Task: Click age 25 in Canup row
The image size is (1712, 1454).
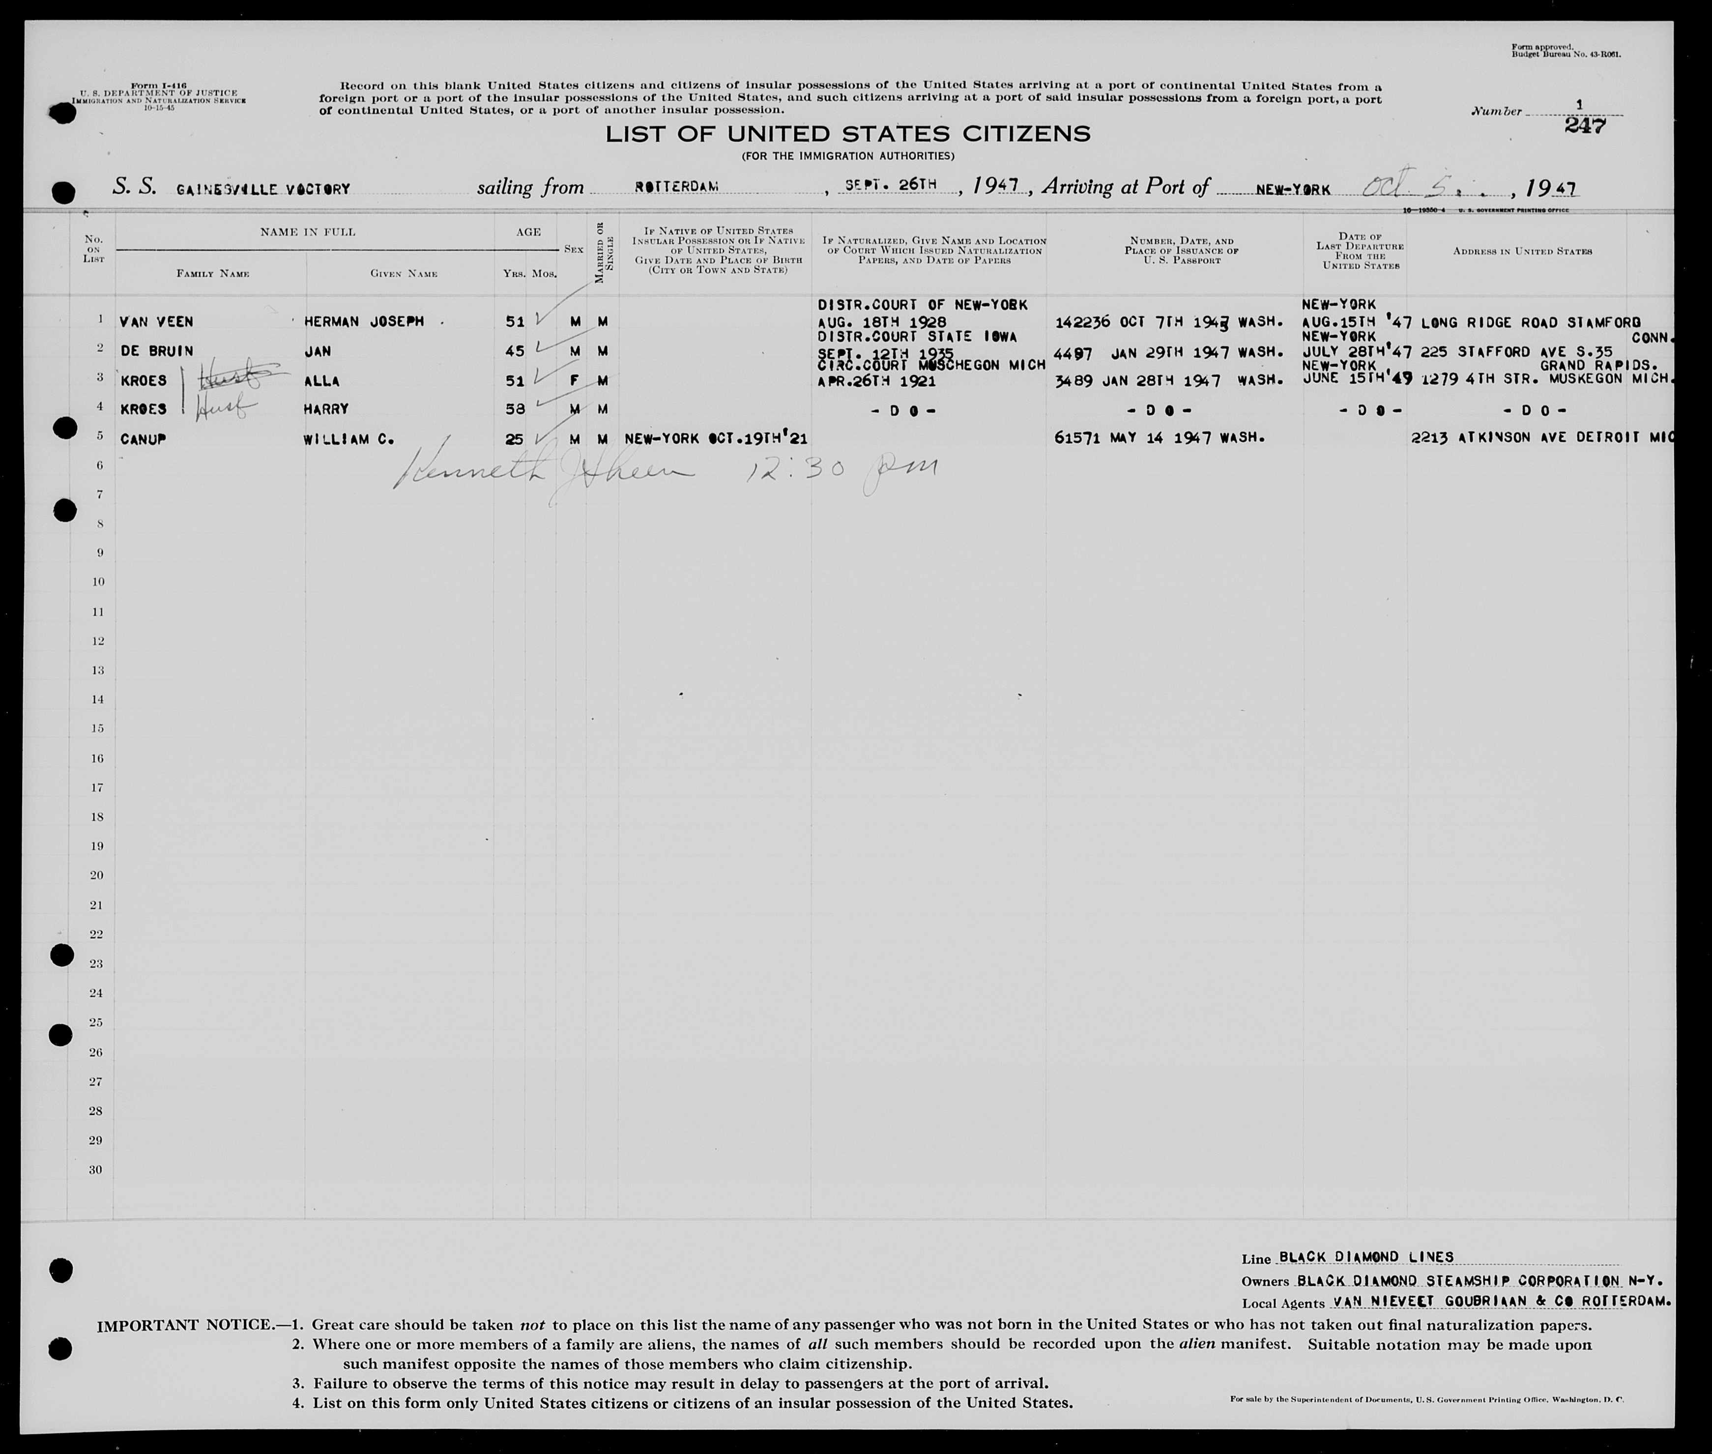Action: [514, 439]
